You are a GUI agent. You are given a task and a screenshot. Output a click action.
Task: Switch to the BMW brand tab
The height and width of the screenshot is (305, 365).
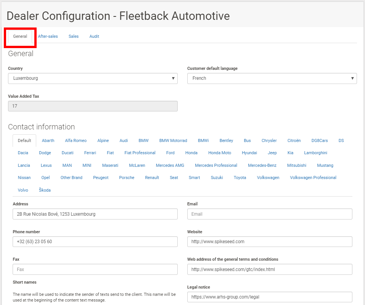click(143, 140)
